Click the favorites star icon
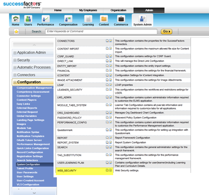The height and width of the screenshot is (195, 209). [x=16, y=32]
